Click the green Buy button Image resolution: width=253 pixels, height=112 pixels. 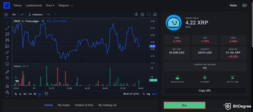[x=184, y=105]
